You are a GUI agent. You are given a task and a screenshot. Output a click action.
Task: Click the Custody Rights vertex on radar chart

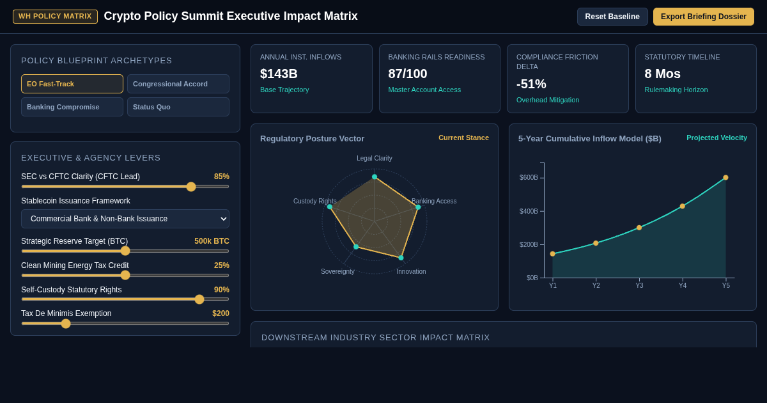330,207
